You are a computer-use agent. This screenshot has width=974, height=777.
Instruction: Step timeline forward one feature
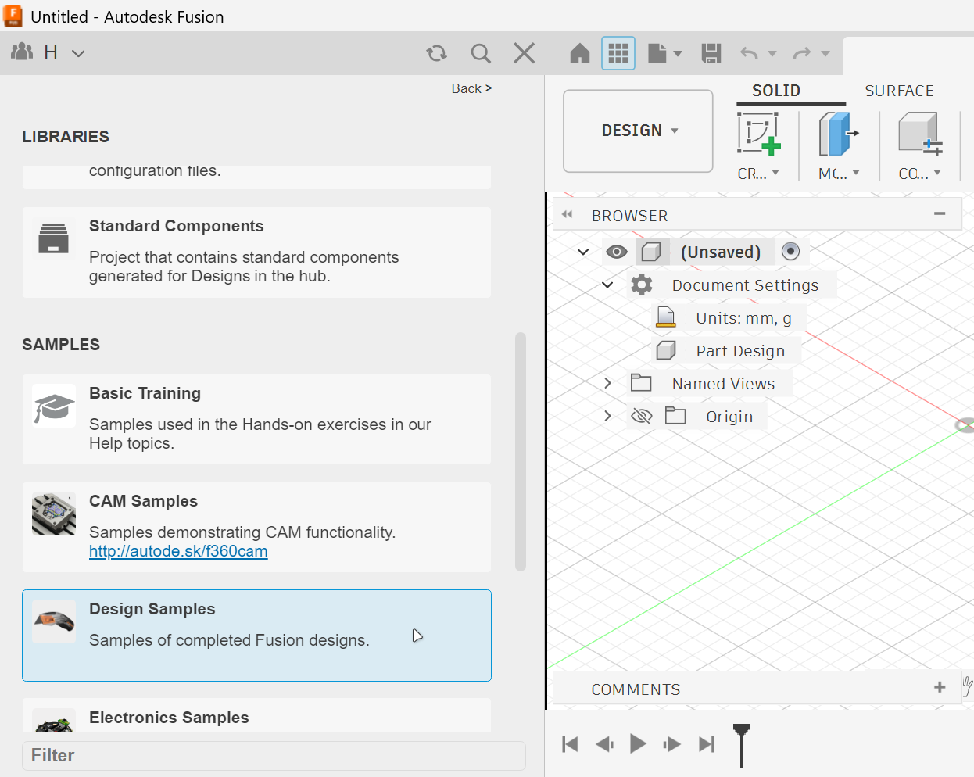(671, 744)
